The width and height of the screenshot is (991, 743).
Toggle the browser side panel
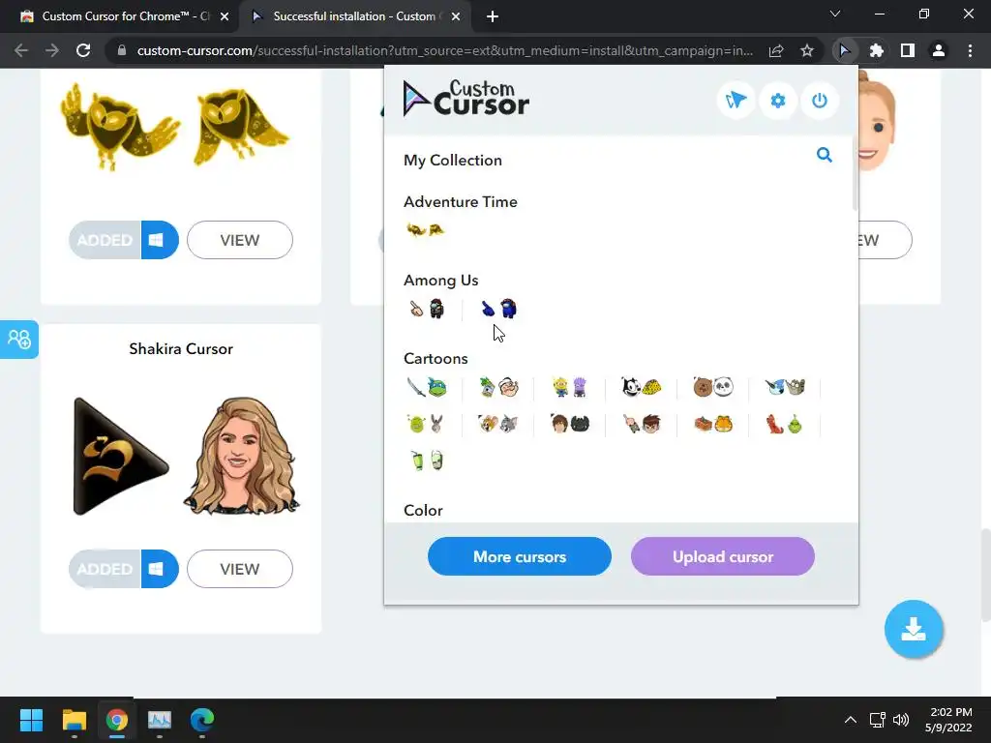pos(908,50)
